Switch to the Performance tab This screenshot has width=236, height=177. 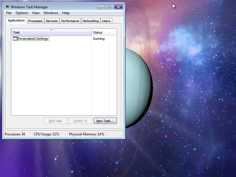[x=70, y=21]
